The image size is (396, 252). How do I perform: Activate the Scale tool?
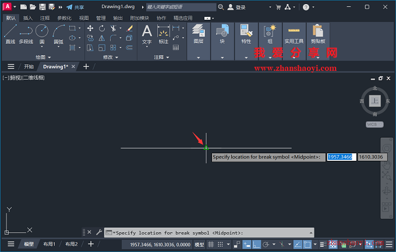tap(102, 48)
